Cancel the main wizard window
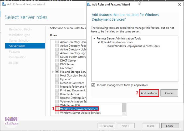This screenshot has height=131, width=184. (170, 126)
